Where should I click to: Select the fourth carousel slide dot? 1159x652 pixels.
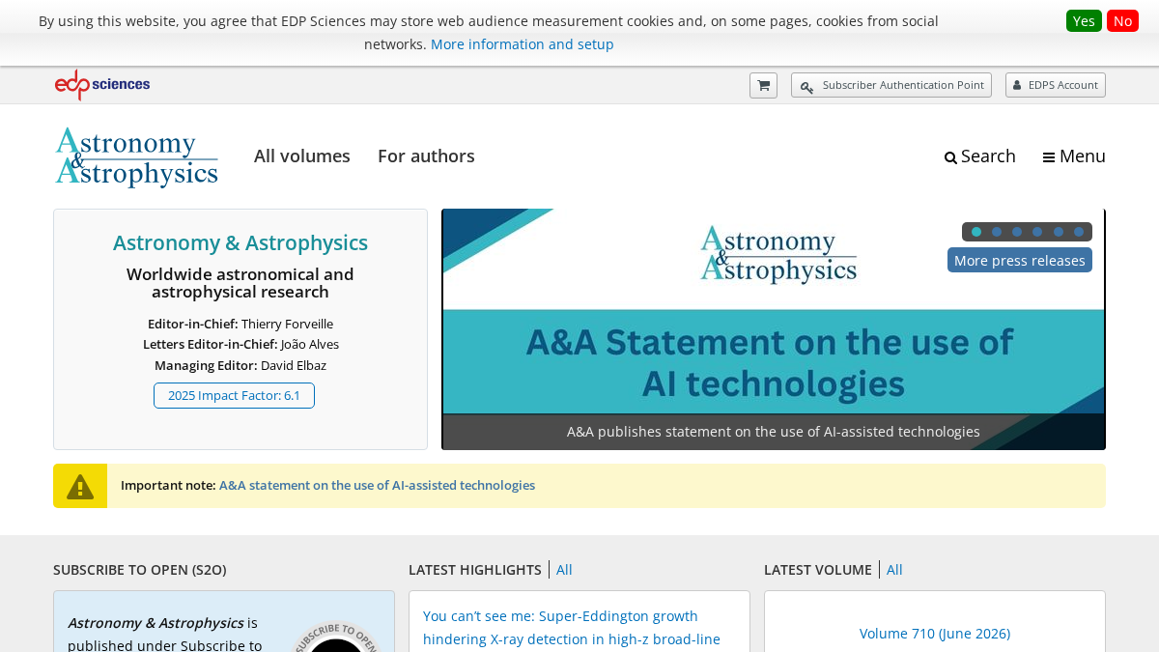pyautogui.click(x=1037, y=232)
